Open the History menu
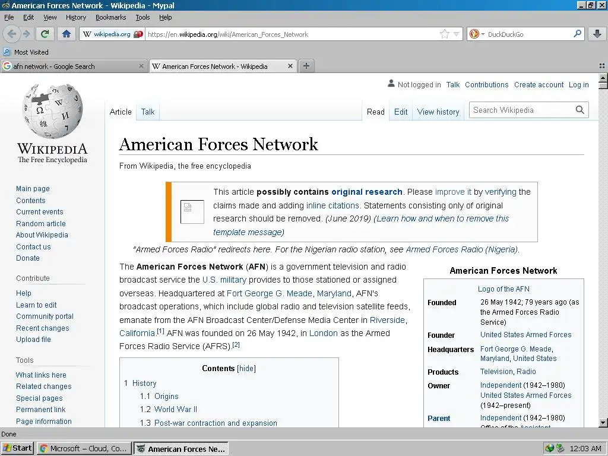This screenshot has height=456, width=608. click(75, 17)
